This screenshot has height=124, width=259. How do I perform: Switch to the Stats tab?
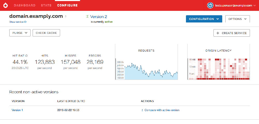[46, 5]
